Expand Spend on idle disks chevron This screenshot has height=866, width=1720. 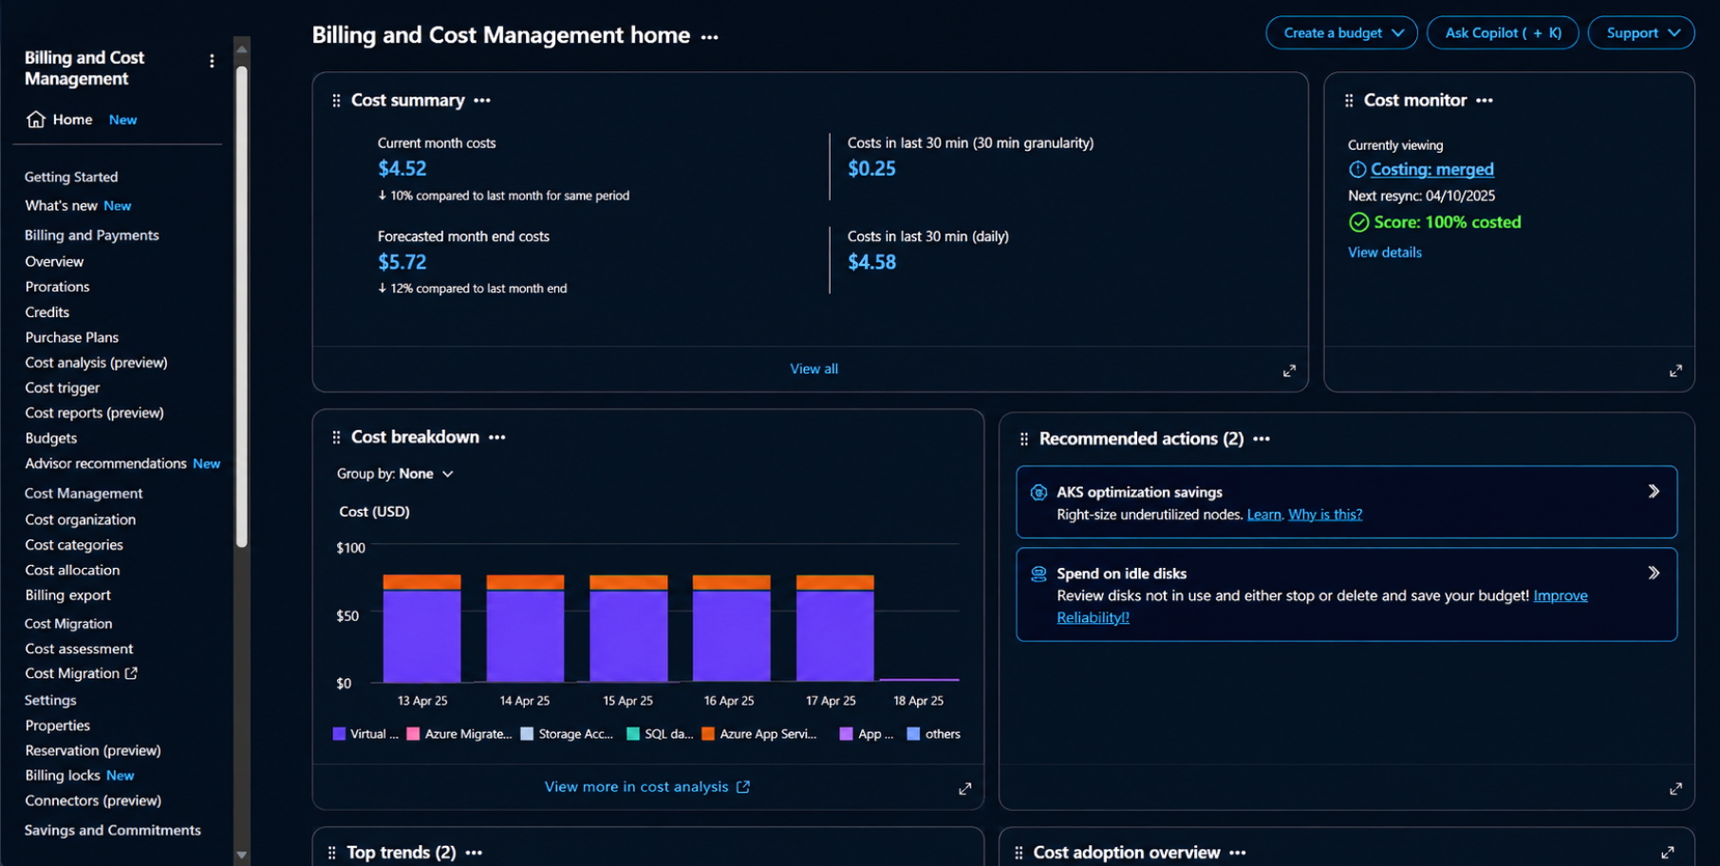click(1654, 573)
